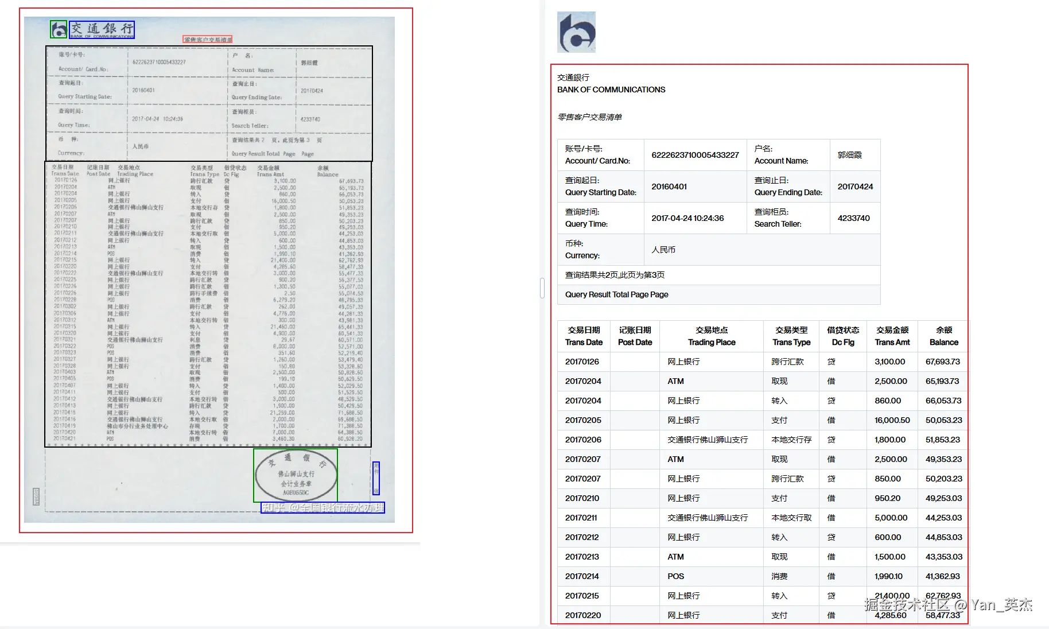
Task: Select the amount 3,100.00 in the parsed table
Action: pos(889,362)
